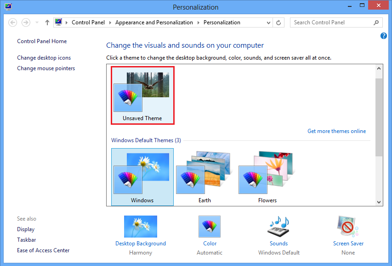
Task: Click the Control Panel icon in the address bar
Action: (58, 22)
